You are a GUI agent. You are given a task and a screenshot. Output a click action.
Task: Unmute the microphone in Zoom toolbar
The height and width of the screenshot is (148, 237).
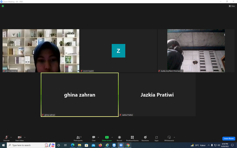click(x=6, y=138)
